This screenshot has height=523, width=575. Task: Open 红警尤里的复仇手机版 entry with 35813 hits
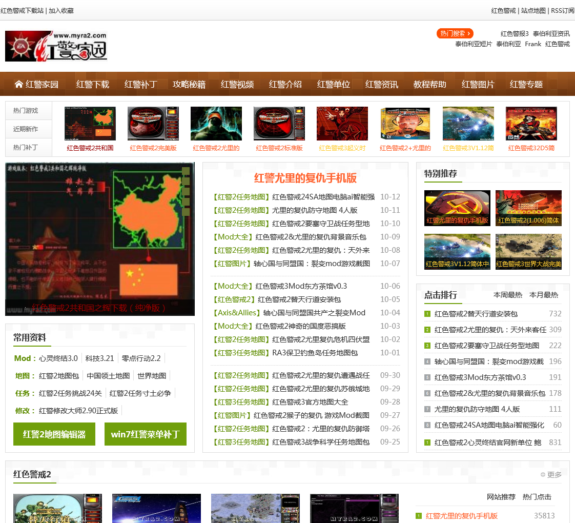pos(462,516)
